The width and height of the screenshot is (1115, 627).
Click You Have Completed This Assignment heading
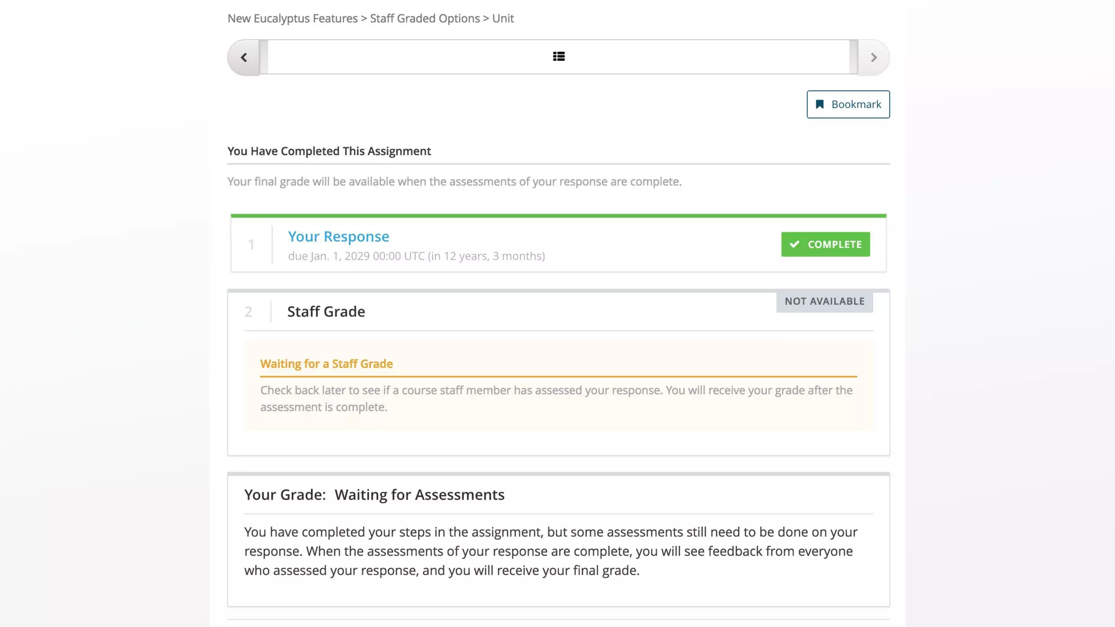point(329,151)
